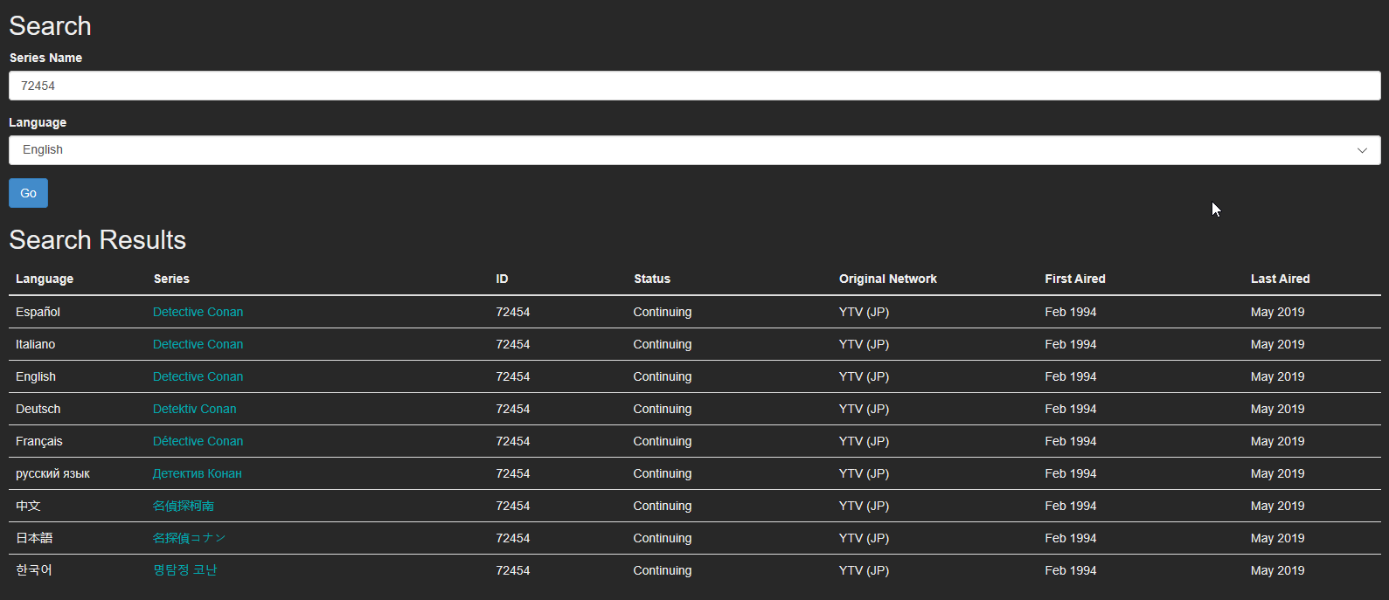Click the Go button
The image size is (1389, 600).
[28, 193]
